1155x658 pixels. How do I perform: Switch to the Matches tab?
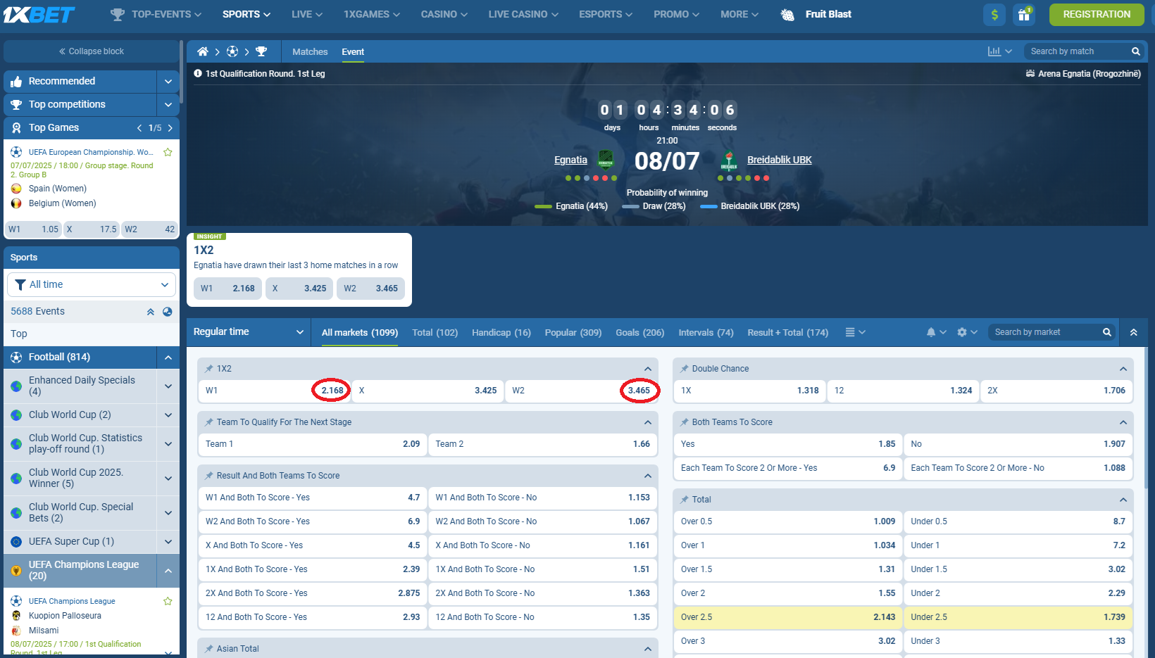point(310,52)
